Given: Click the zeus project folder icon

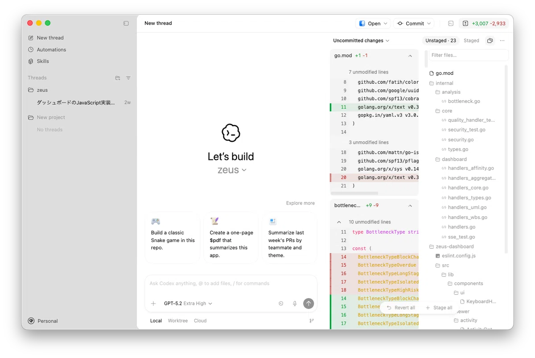Looking at the screenshot, I should [x=31, y=90].
